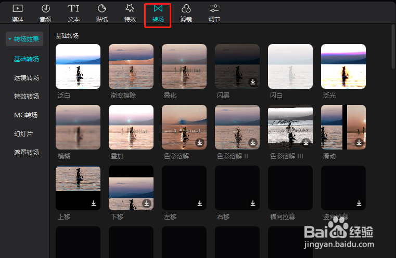Open the 特效 effects tab
The width and height of the screenshot is (396, 258).
pyautogui.click(x=130, y=13)
